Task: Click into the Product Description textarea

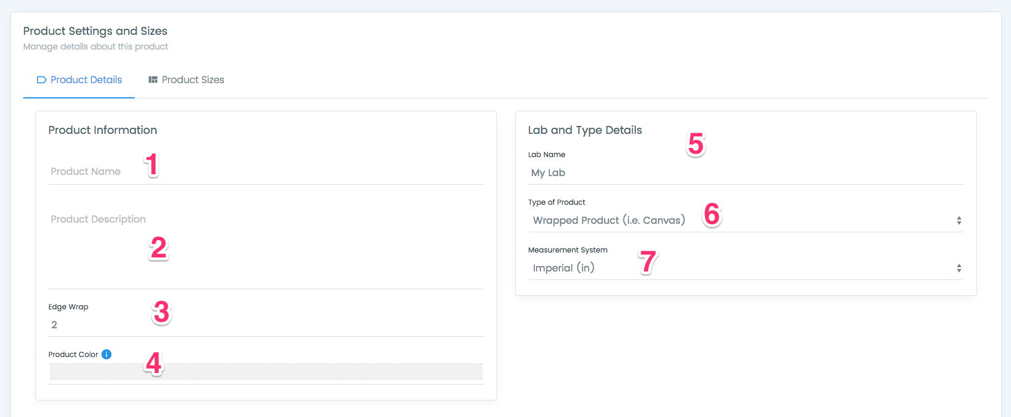Action: 266,248
